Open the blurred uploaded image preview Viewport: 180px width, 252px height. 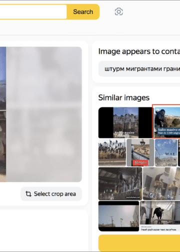[x=41, y=114]
